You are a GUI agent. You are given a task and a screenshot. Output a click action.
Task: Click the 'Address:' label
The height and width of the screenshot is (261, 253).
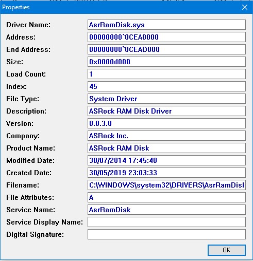(x=21, y=37)
